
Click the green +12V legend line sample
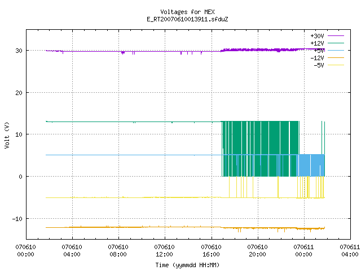[336, 43]
